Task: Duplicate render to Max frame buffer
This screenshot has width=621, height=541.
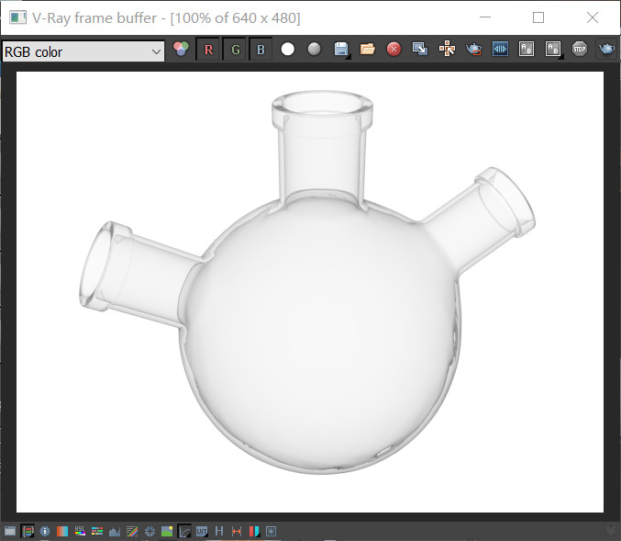Action: [420, 50]
